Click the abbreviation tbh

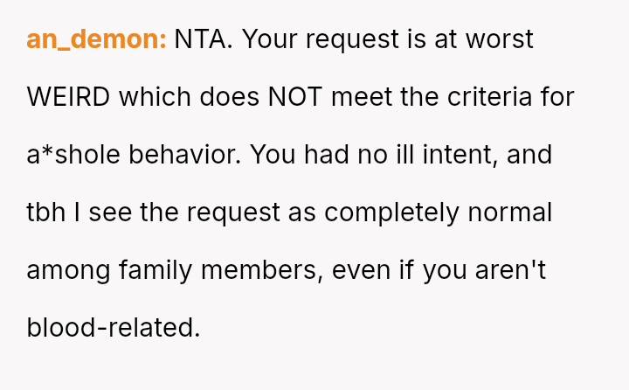click(46, 212)
